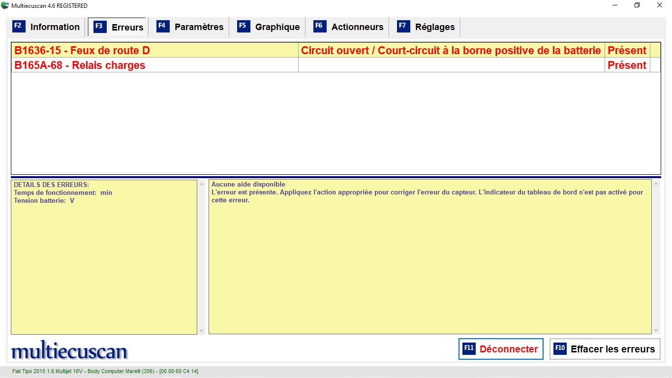Screen dimensions: 672x378
Task: Open the Graphique tab
Action: pyautogui.click(x=277, y=27)
